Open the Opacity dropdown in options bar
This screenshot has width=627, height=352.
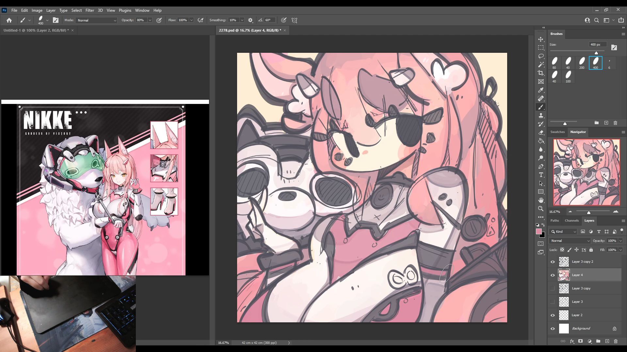(x=150, y=20)
